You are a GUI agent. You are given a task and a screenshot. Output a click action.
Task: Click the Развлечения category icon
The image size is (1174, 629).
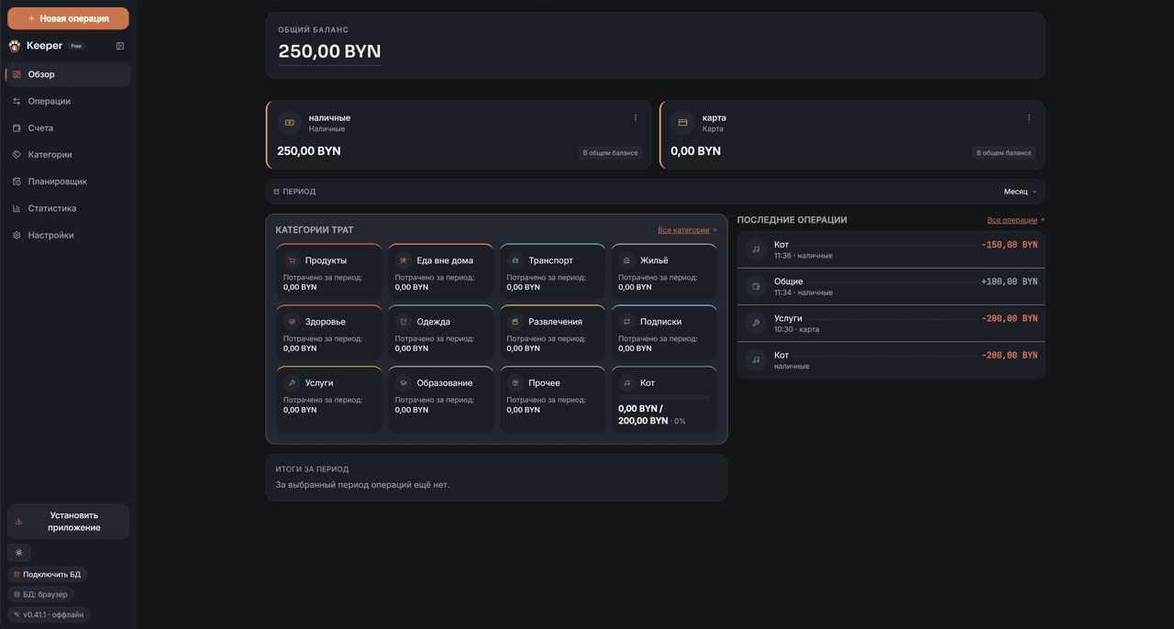pyautogui.click(x=515, y=322)
